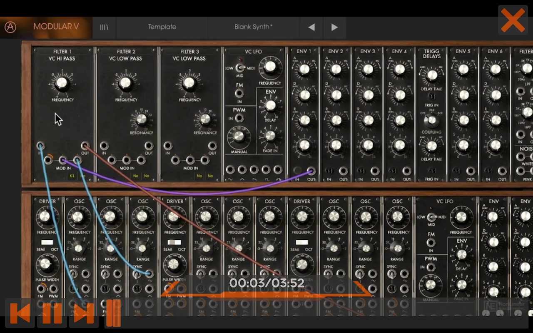Flip the SYNC switch on the second OSC
Screen dimensions: 533x333
click(x=106, y=274)
